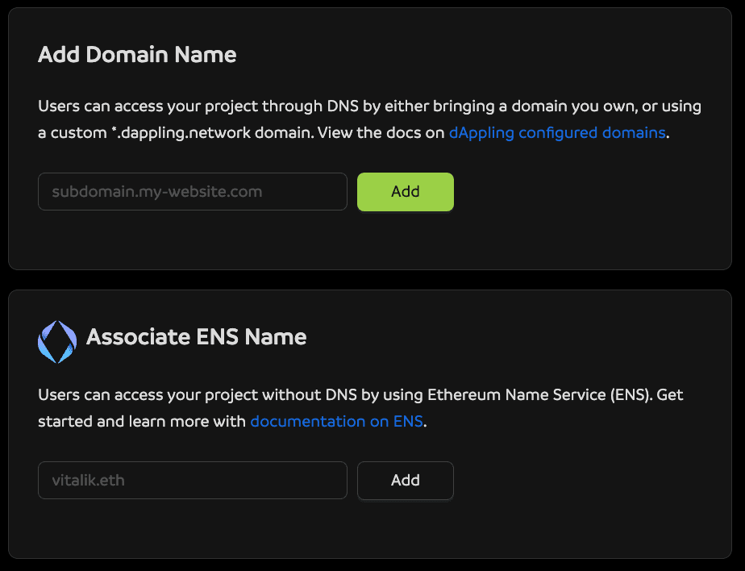The height and width of the screenshot is (571, 745).
Task: Click the green Add domain button
Action: click(x=406, y=192)
